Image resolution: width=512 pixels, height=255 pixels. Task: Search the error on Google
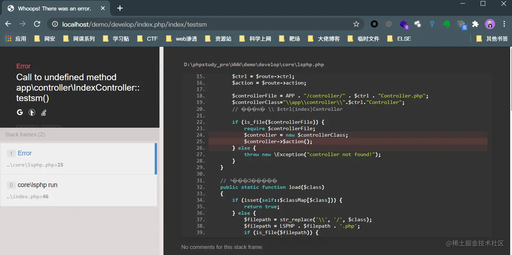tap(20, 113)
